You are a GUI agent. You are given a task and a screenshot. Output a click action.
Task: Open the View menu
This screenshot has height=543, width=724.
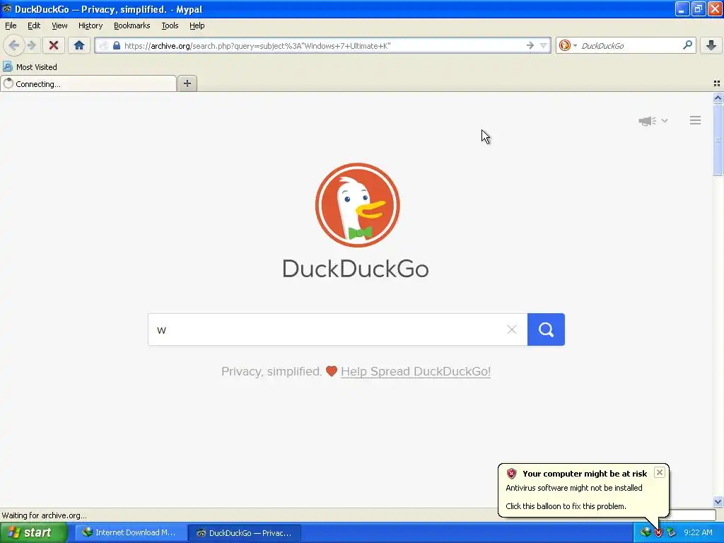[x=59, y=25]
